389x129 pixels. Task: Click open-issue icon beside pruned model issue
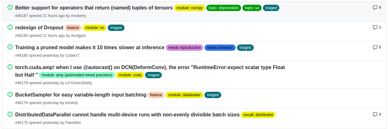pyautogui.click(x=10, y=47)
